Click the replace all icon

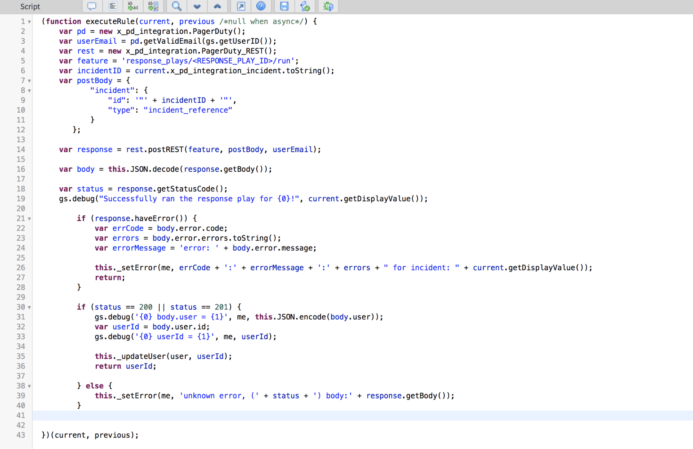coord(153,6)
